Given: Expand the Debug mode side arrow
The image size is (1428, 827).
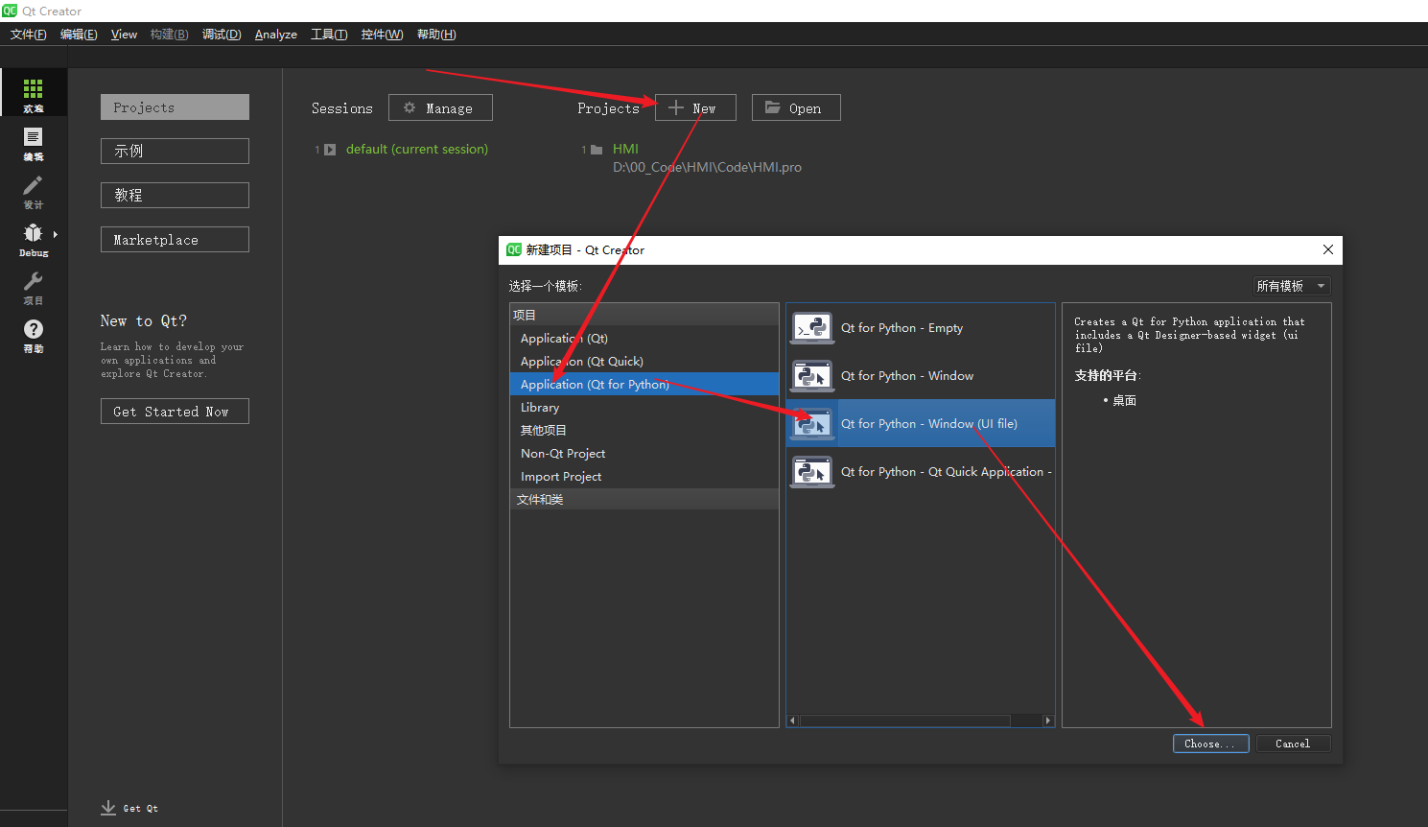Looking at the screenshot, I should click(x=56, y=234).
